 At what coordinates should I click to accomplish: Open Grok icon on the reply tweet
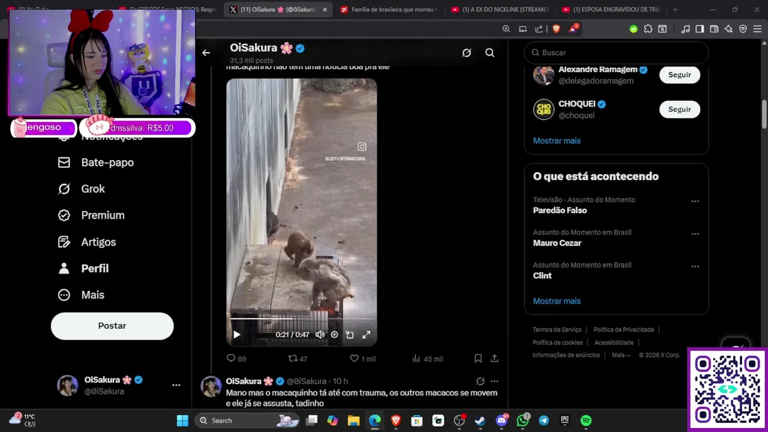coord(480,381)
